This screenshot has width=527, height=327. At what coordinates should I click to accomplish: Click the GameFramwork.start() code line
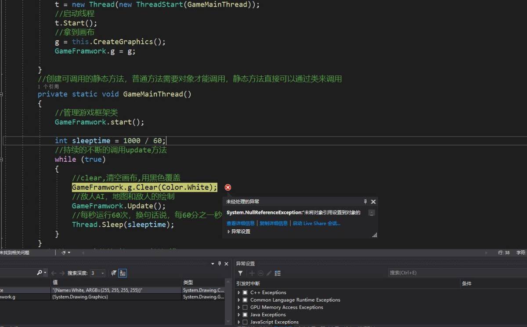tap(99, 122)
